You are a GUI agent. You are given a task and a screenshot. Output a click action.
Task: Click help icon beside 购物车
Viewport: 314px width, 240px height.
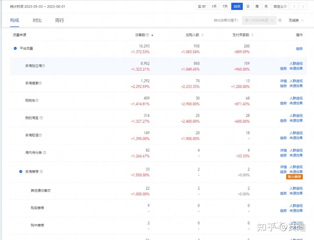(37, 100)
